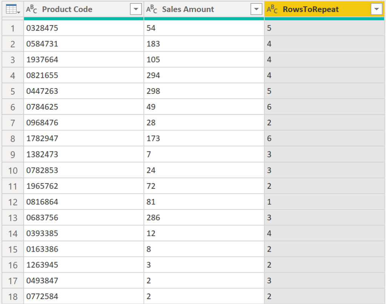Click product code 0683756
Viewport: 386px width, 304px height.
click(x=42, y=217)
